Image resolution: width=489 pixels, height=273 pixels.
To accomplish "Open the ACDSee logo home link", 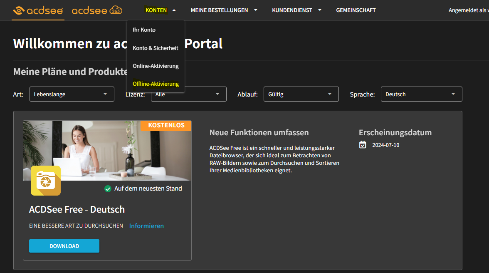I will pos(38,10).
